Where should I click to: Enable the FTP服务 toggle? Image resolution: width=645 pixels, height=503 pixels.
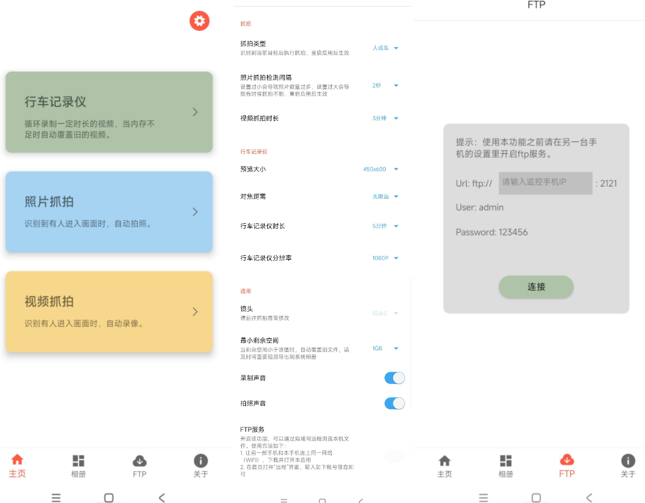pyautogui.click(x=394, y=457)
